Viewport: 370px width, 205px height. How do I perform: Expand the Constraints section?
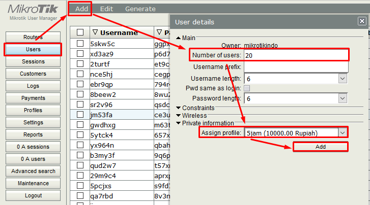(179, 108)
